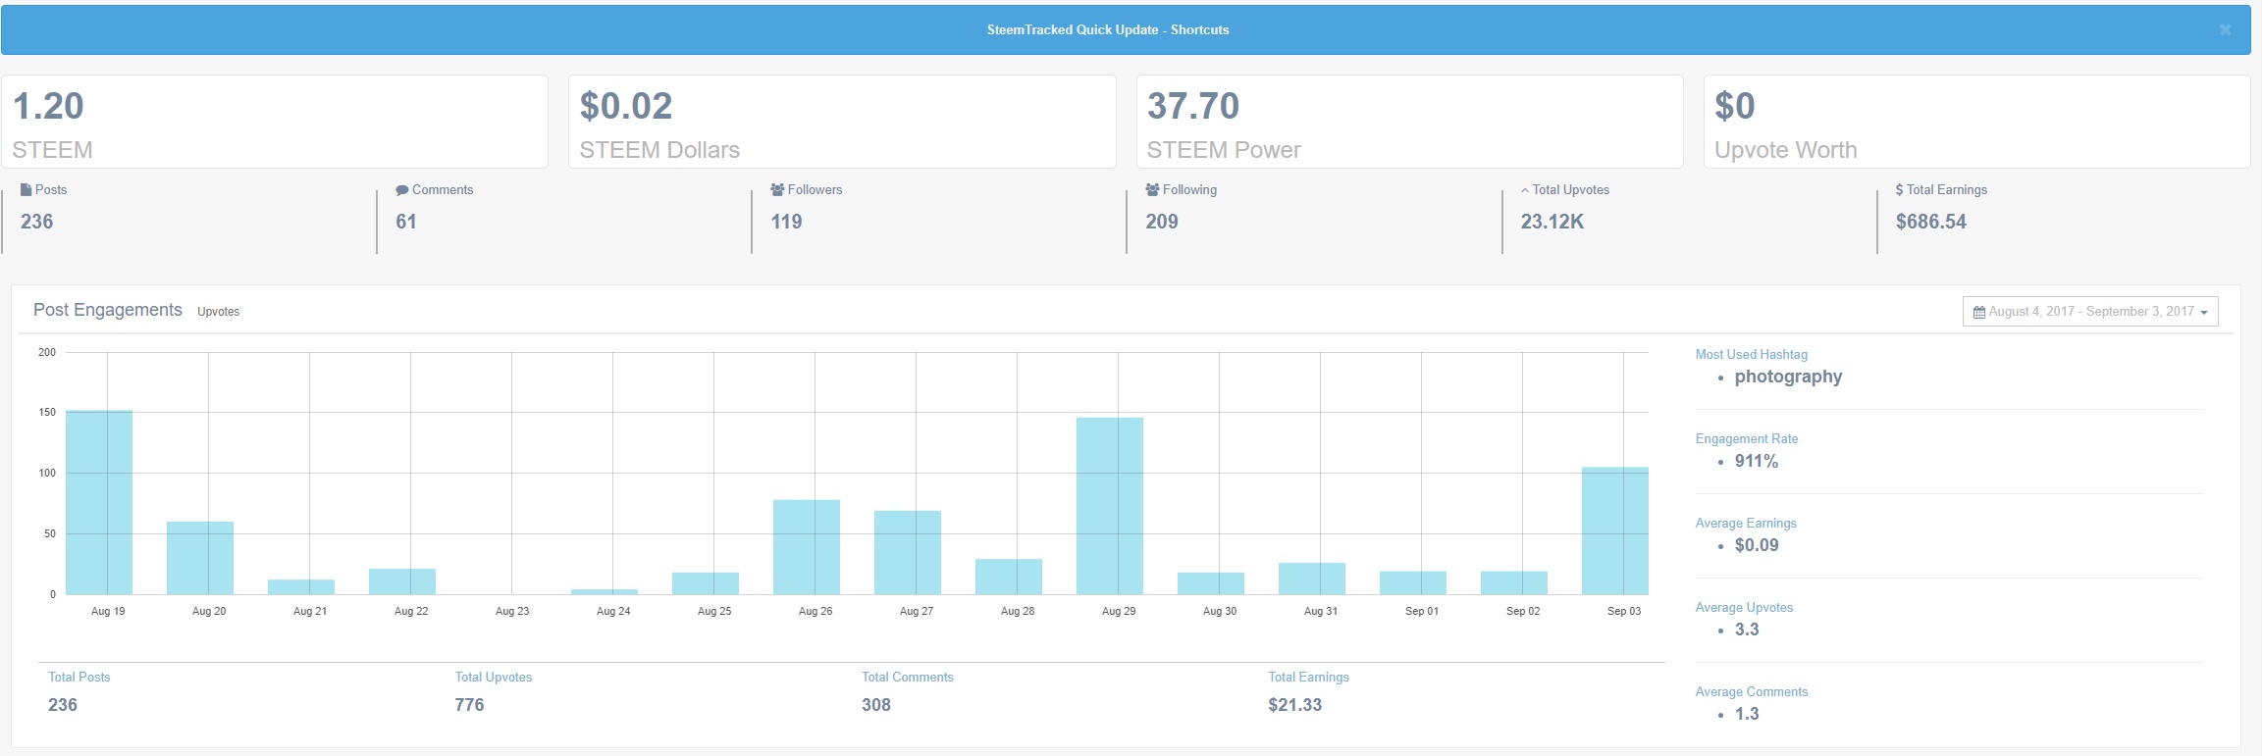Click the Aug 29 upvotes bar
The image size is (2262, 756).
pos(1110,506)
